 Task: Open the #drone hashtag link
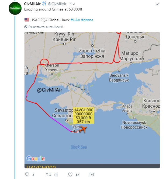[87, 20]
